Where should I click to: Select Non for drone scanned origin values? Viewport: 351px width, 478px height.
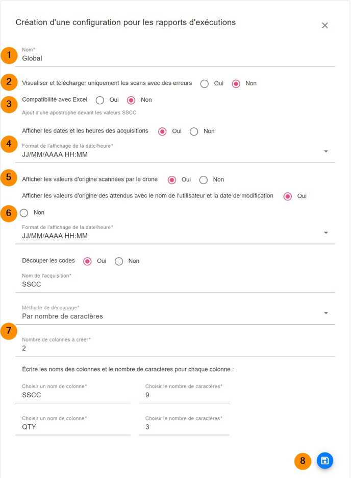coord(204,180)
